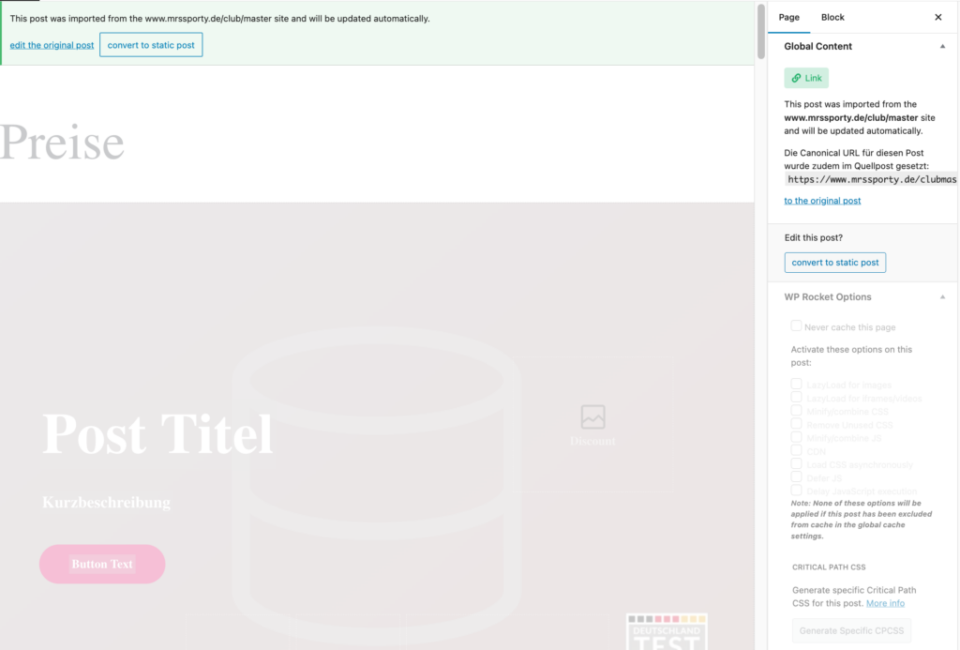Enable LazyLoad for images checkbox
Viewport: 960px width, 650px height.
(x=796, y=385)
